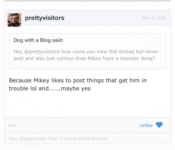Click the May 22, 2019 timestamp
Screen dimensions: 175x150
(154, 18)
